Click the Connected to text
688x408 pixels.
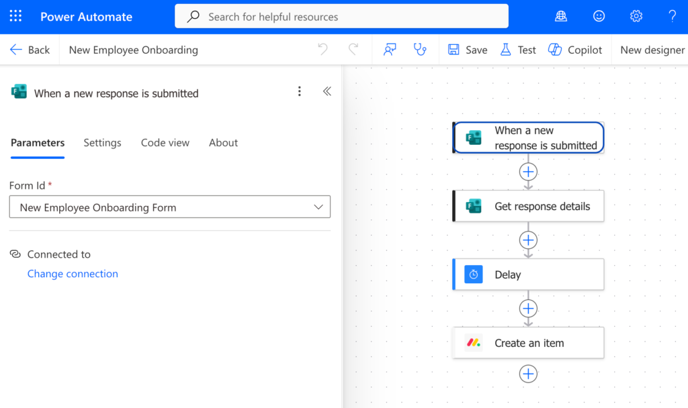pos(59,254)
